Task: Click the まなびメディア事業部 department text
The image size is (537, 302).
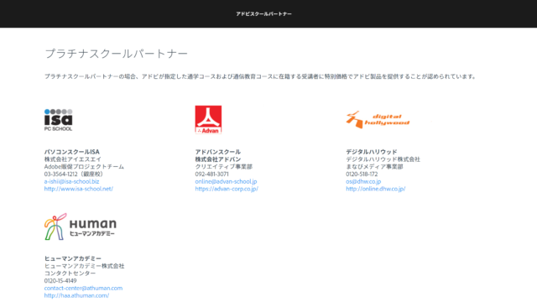Action: (x=374, y=167)
